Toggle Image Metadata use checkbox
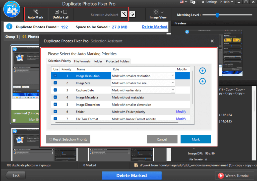257x181 pixels. [55, 97]
